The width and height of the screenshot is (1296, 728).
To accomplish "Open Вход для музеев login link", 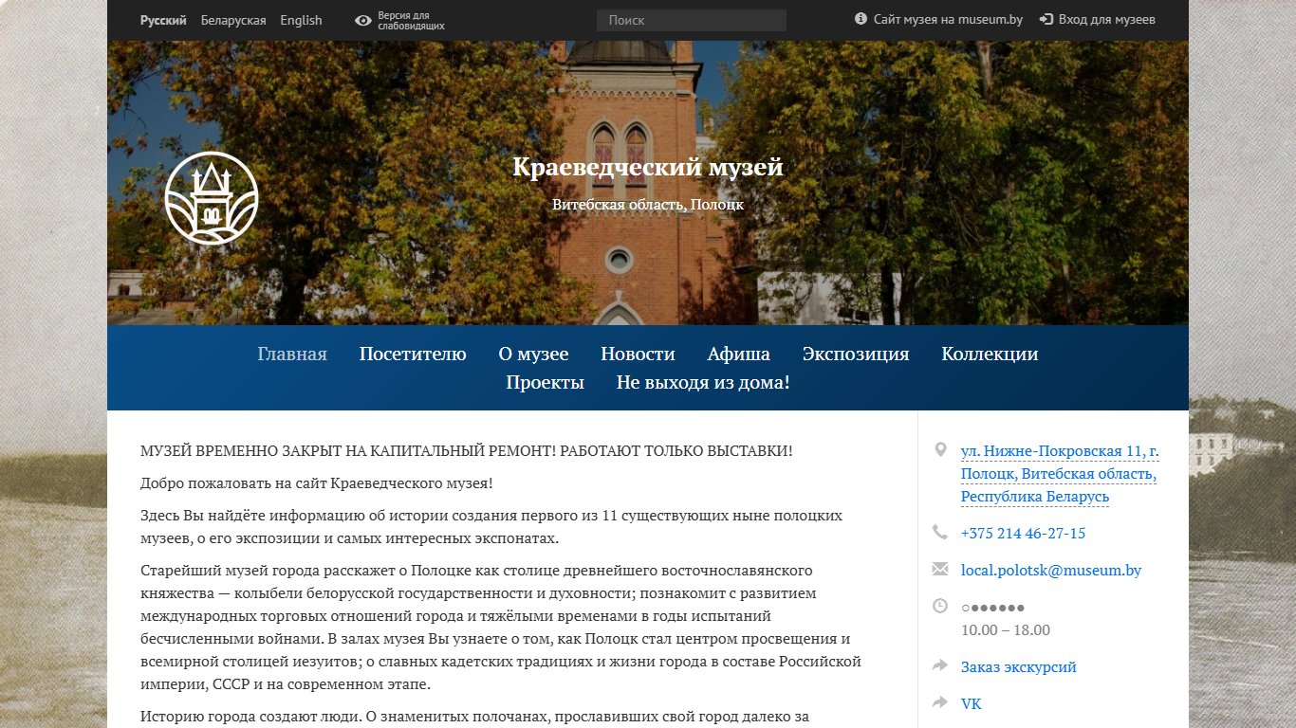I will 1106,19.
